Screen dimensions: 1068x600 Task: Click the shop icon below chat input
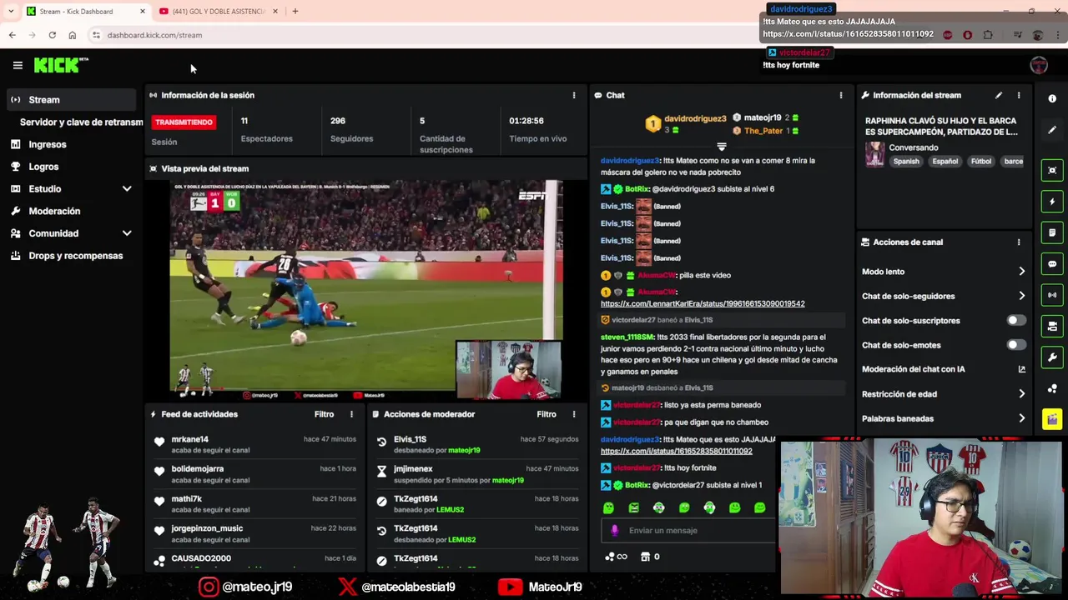pos(645,557)
